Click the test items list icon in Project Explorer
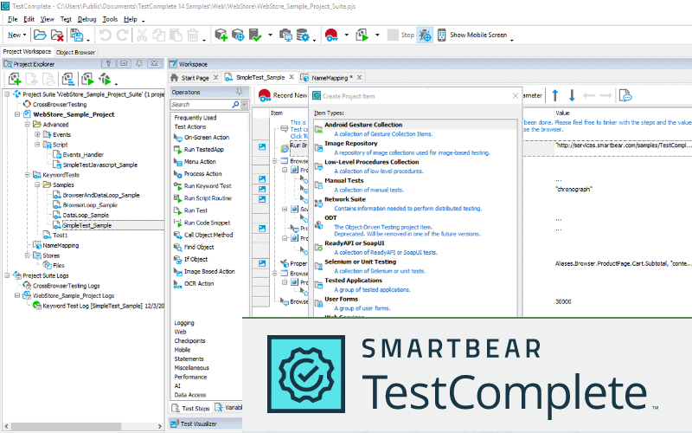 [68, 80]
